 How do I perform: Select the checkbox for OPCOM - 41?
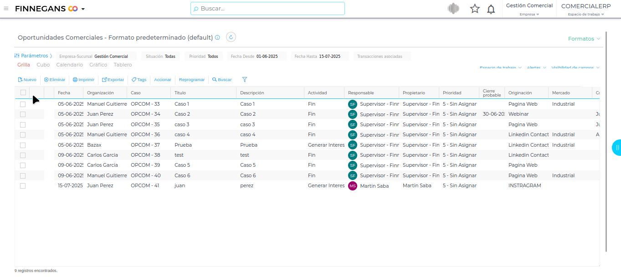point(23,186)
